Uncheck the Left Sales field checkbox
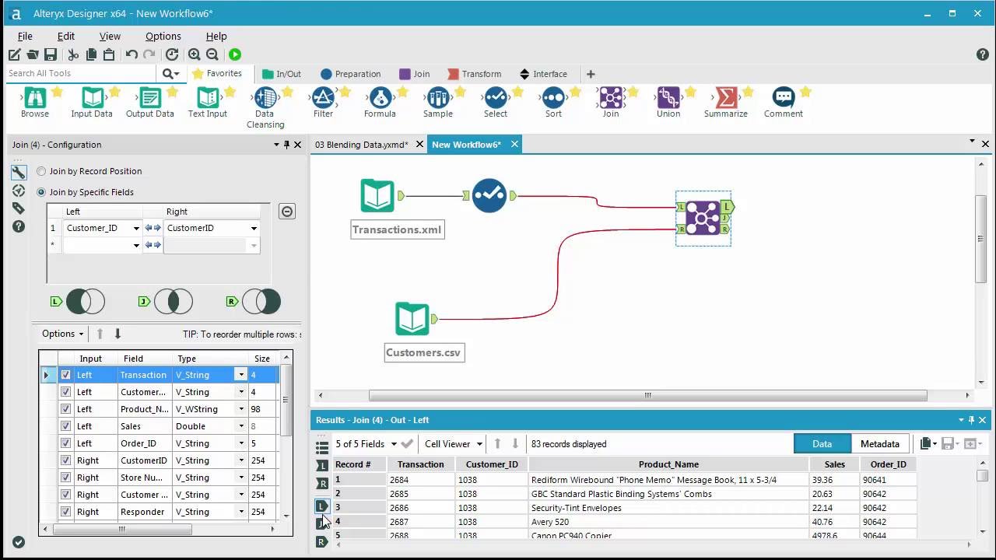Screen dimensions: 996x560 point(65,426)
